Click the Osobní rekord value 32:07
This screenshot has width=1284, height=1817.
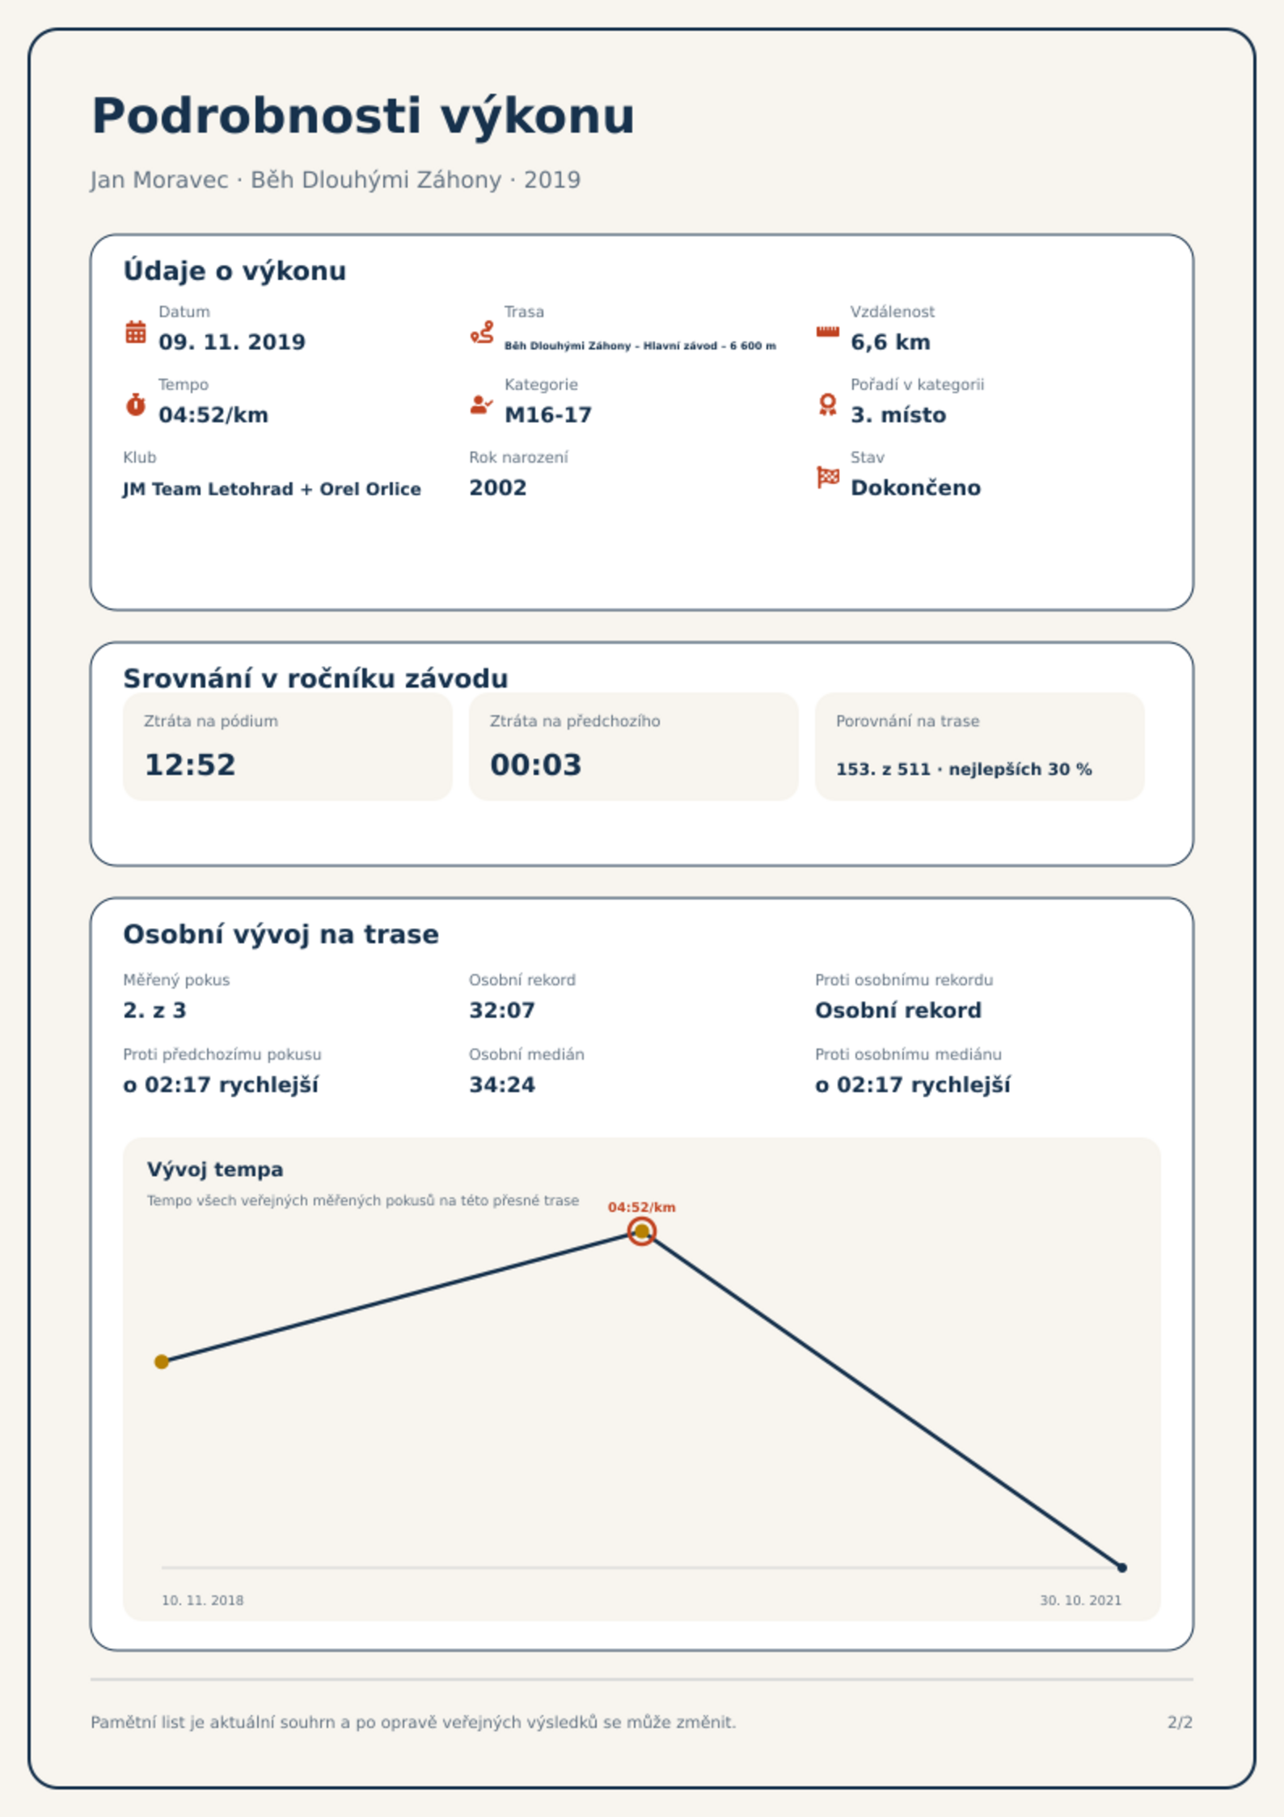point(502,1010)
